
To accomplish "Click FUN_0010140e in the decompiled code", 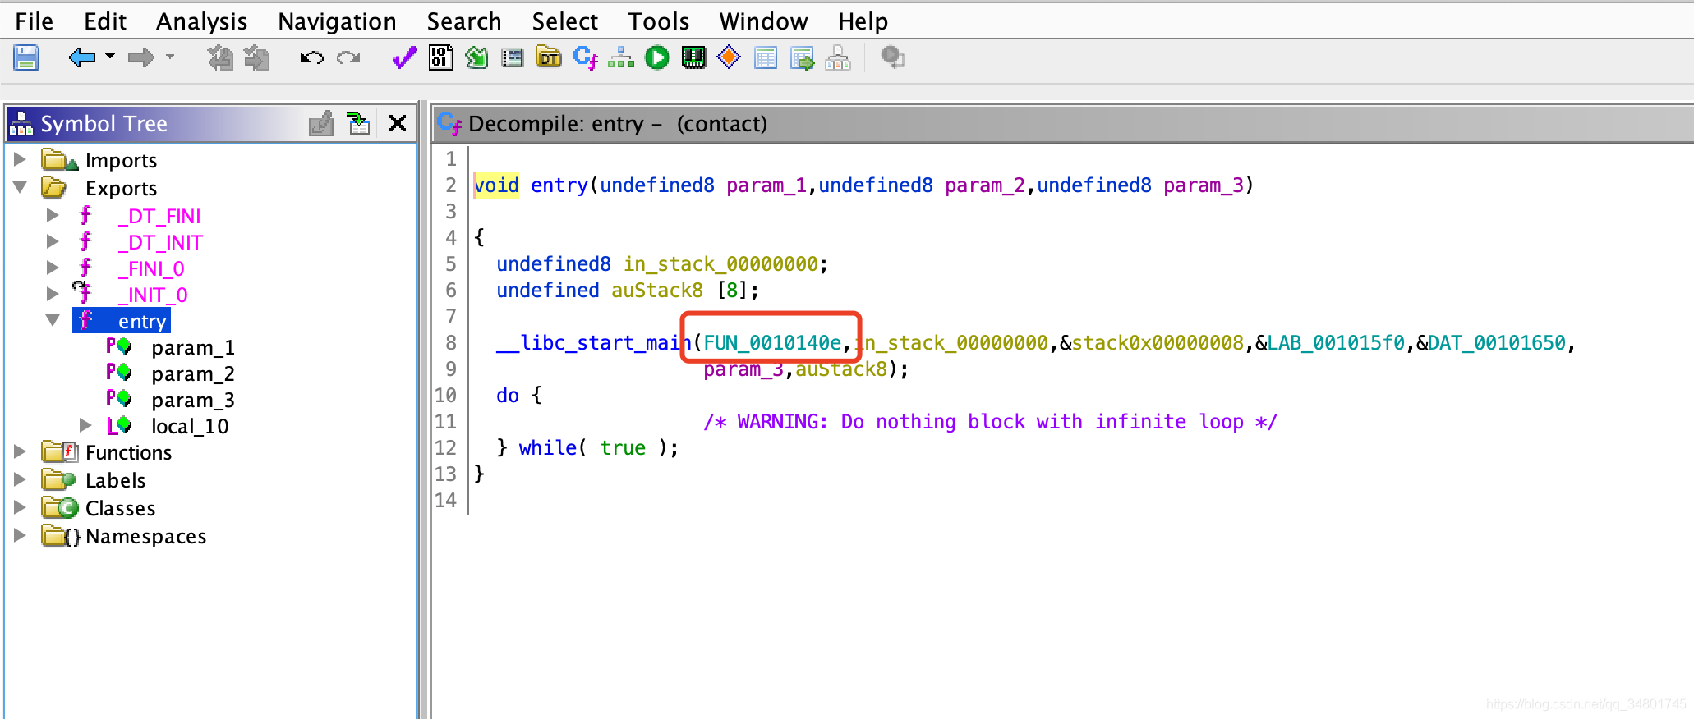I will [772, 342].
